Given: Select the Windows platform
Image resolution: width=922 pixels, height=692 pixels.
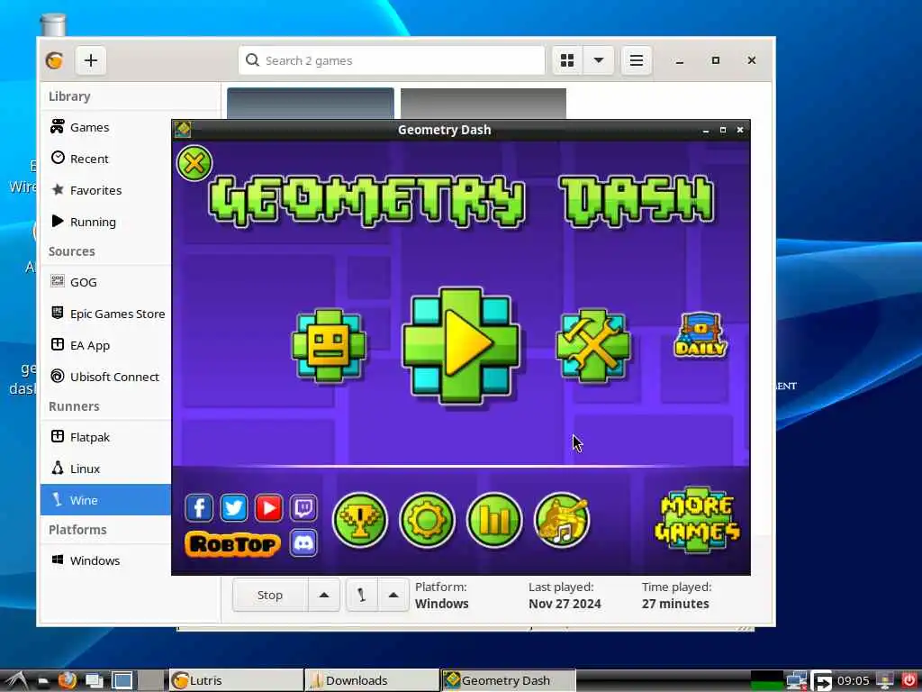Looking at the screenshot, I should [x=106, y=560].
